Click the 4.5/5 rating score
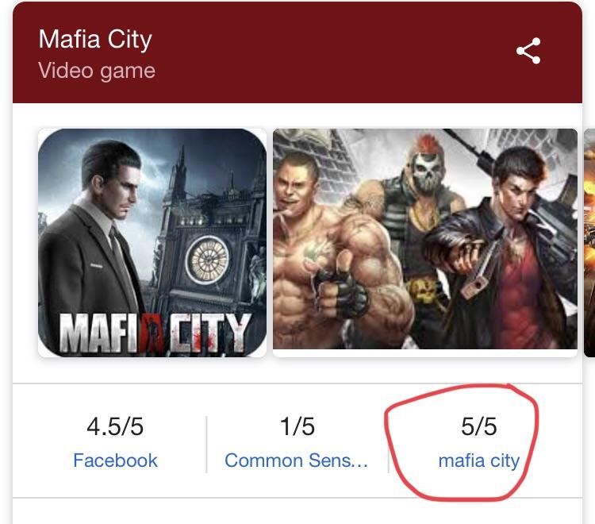Viewport: 595px width, 524px height. [x=115, y=427]
